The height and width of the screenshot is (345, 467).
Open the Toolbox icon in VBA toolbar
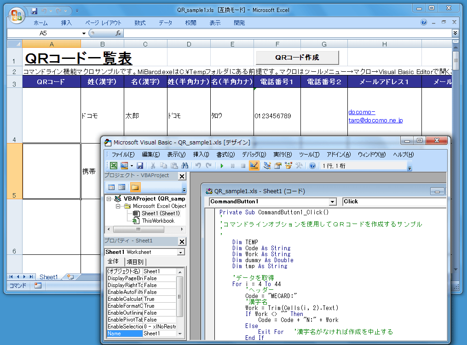pyautogui.click(x=299, y=166)
